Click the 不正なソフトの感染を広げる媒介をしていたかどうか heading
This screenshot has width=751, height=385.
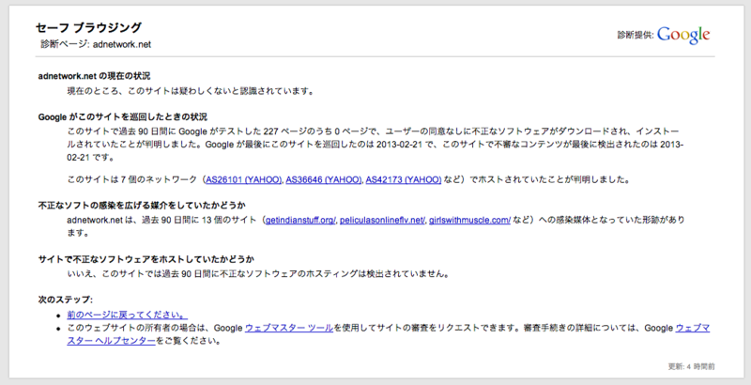[142, 206]
